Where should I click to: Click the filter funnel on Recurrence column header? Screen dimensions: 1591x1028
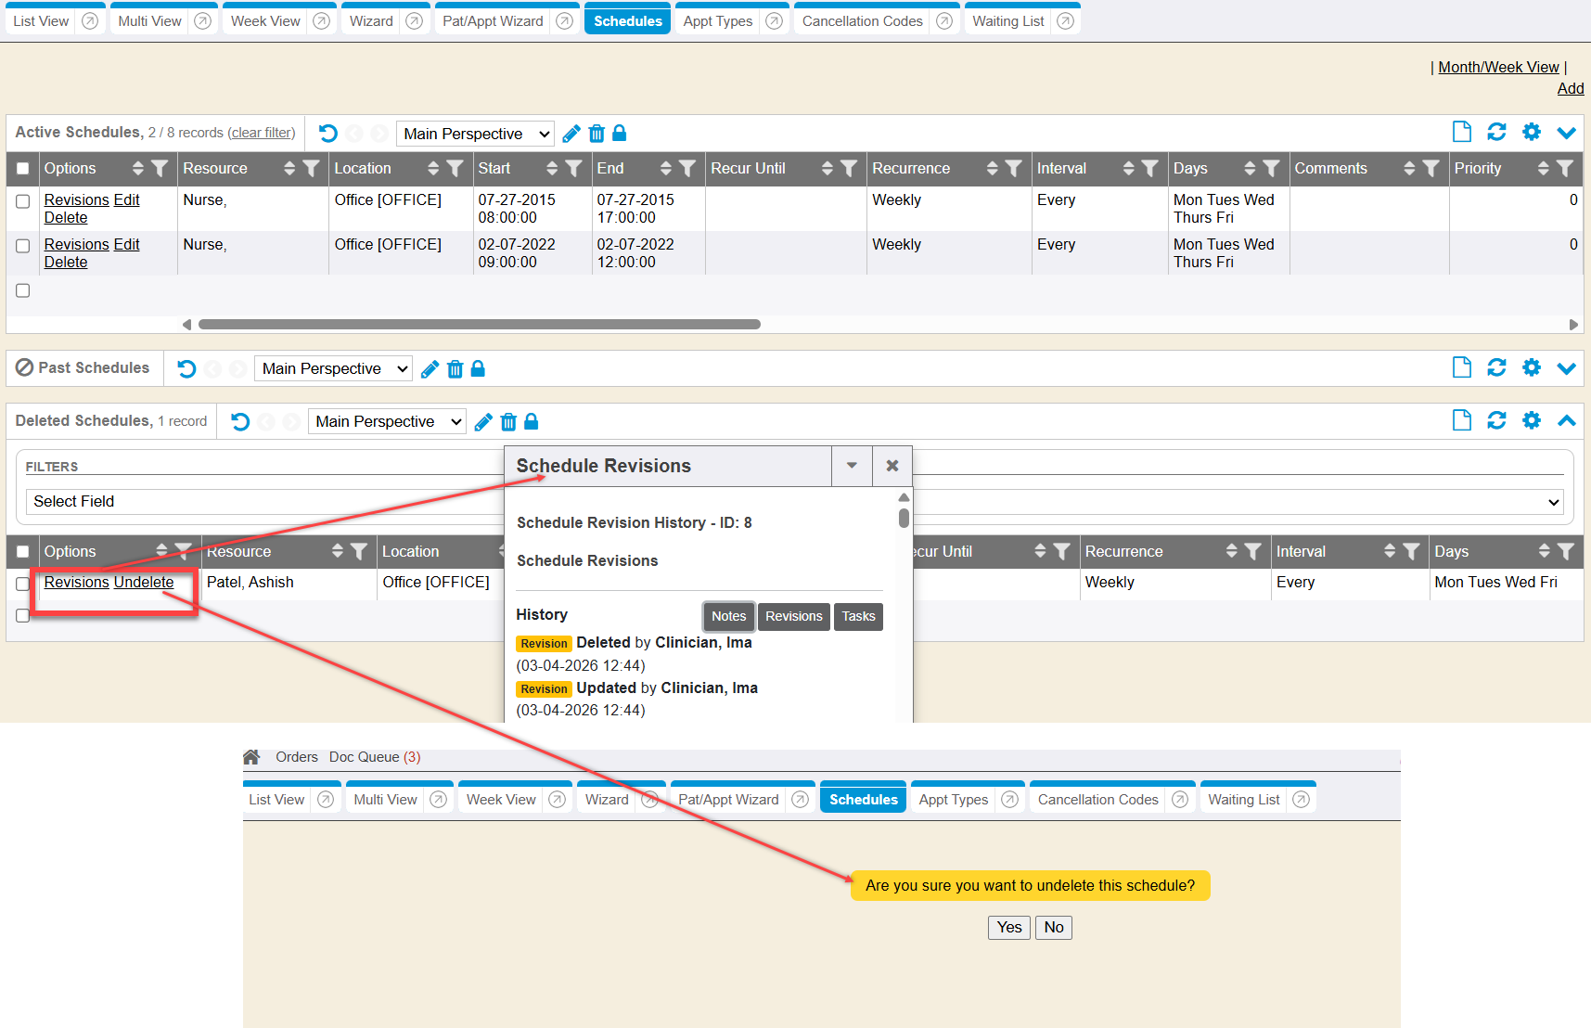coord(1013,169)
